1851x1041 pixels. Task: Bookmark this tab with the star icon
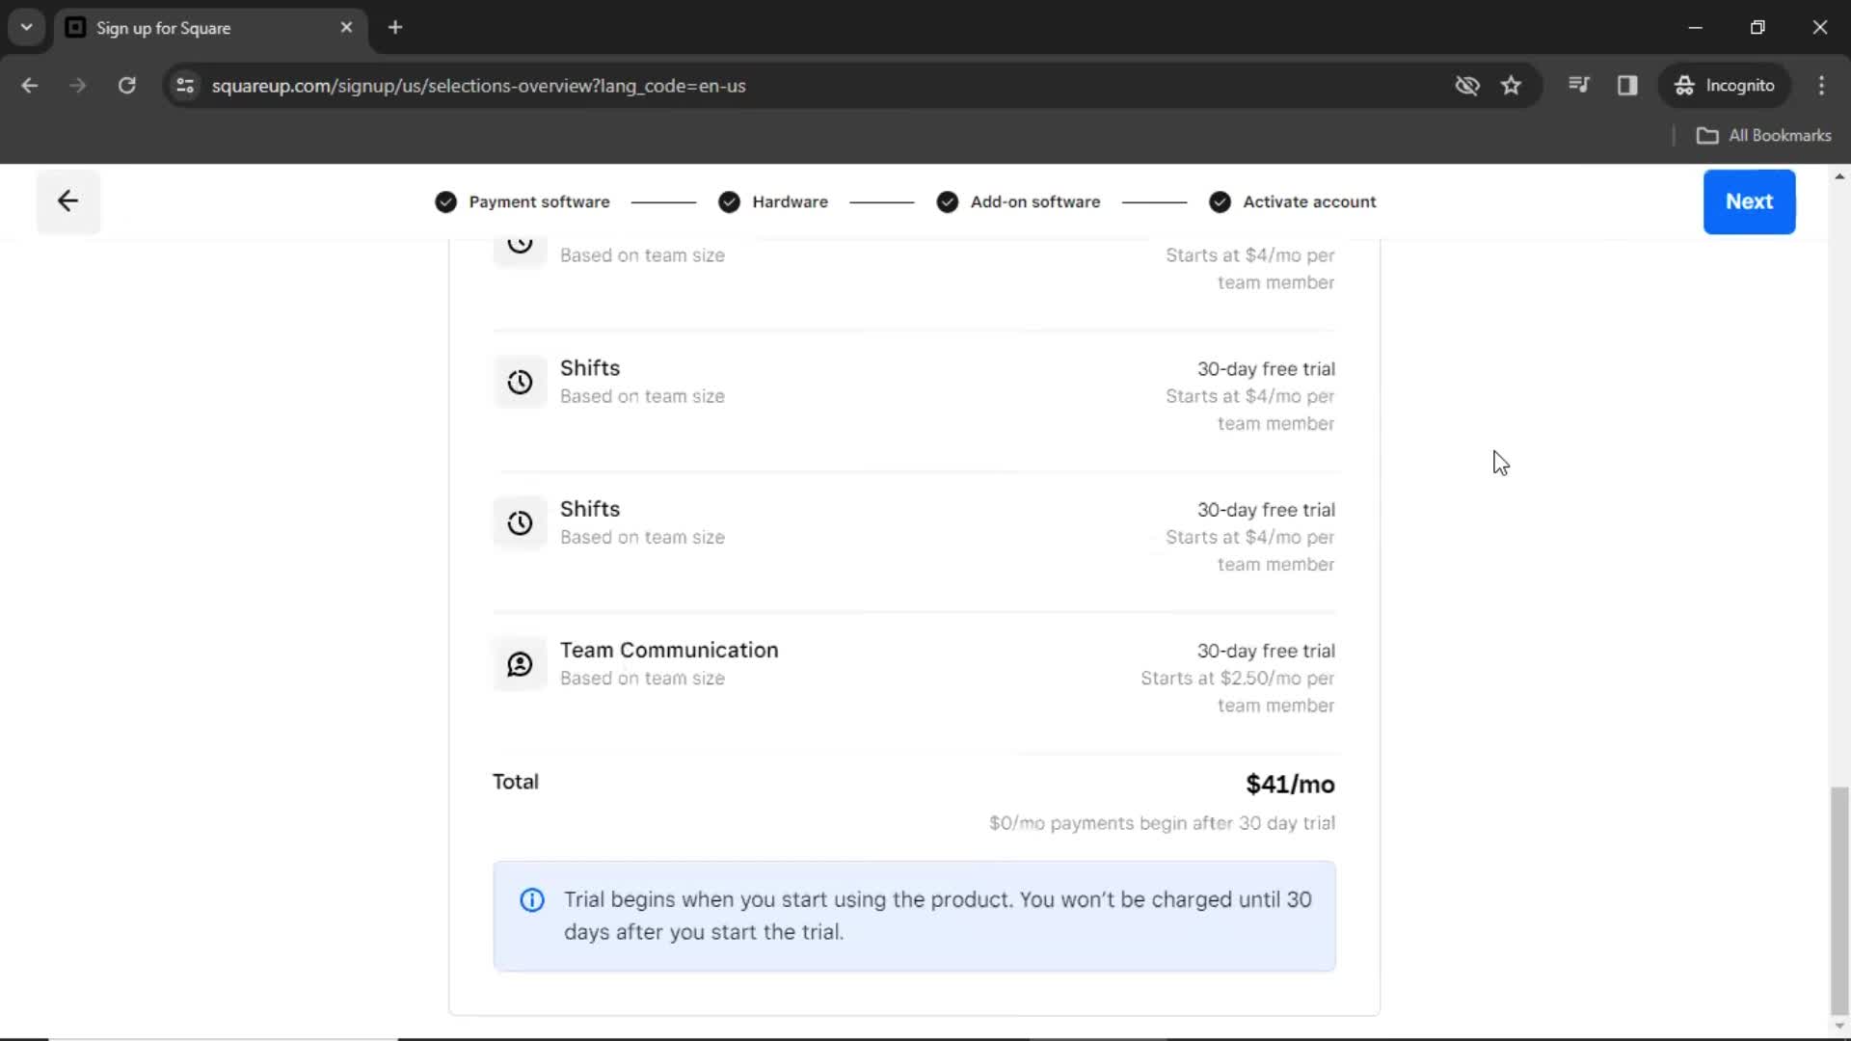1511,86
